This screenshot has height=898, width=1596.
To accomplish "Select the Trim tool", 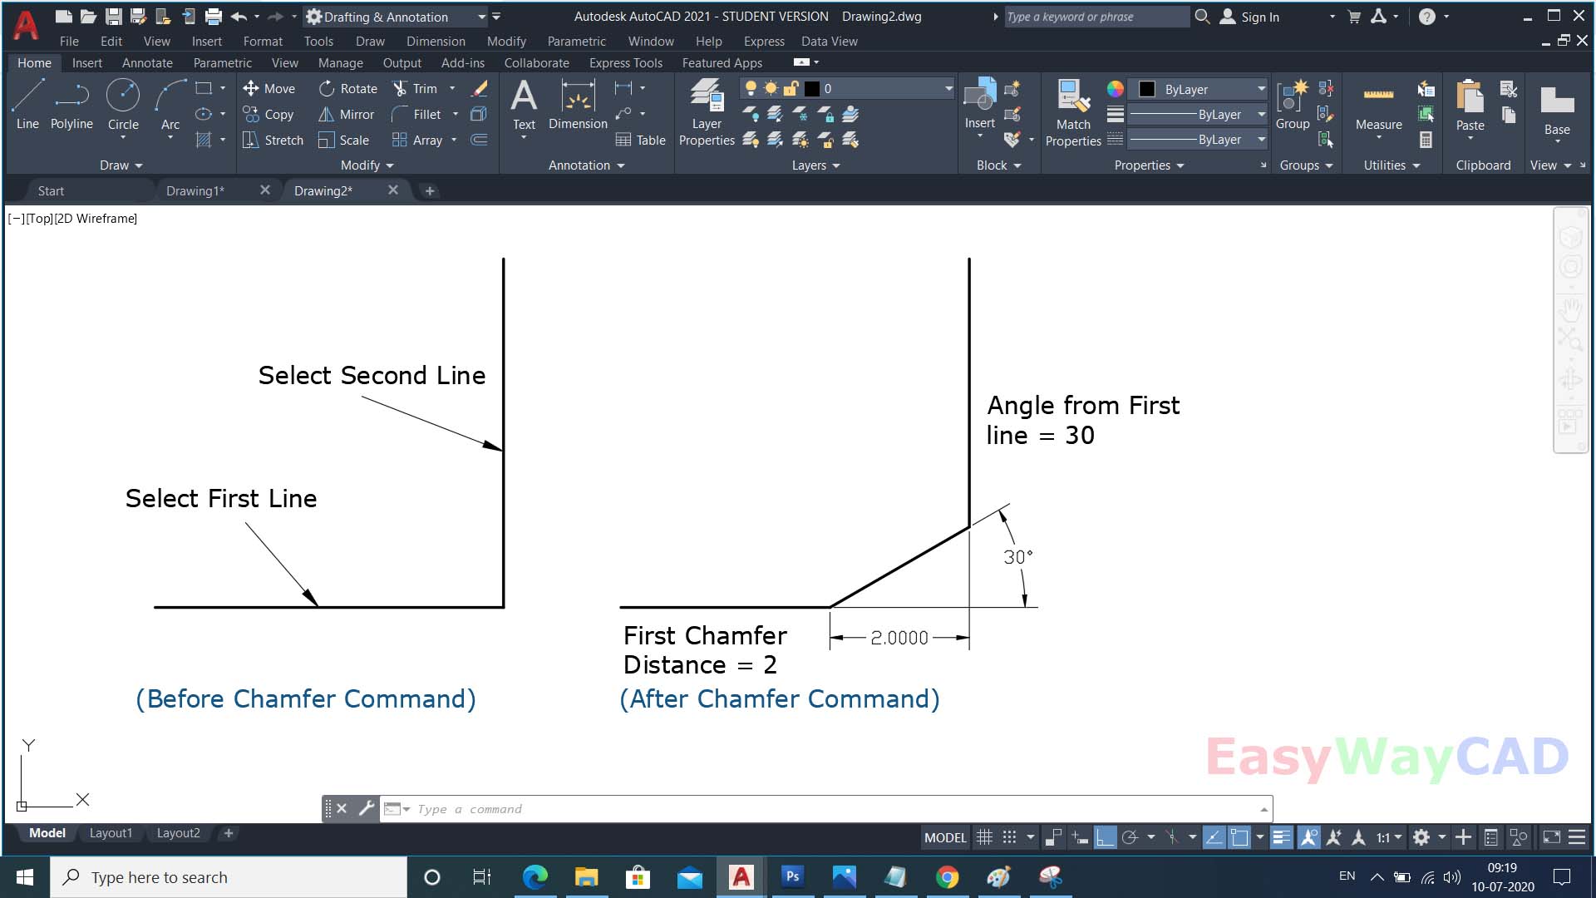I will click(x=420, y=88).
